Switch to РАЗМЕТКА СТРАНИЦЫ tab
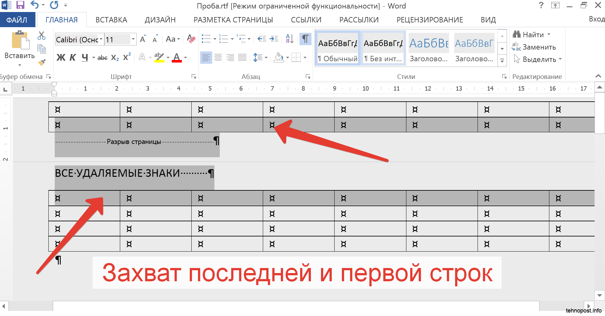The height and width of the screenshot is (316, 605). tap(233, 20)
